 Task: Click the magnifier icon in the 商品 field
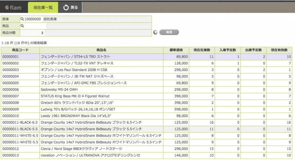pyautogui.click(x=22, y=26)
